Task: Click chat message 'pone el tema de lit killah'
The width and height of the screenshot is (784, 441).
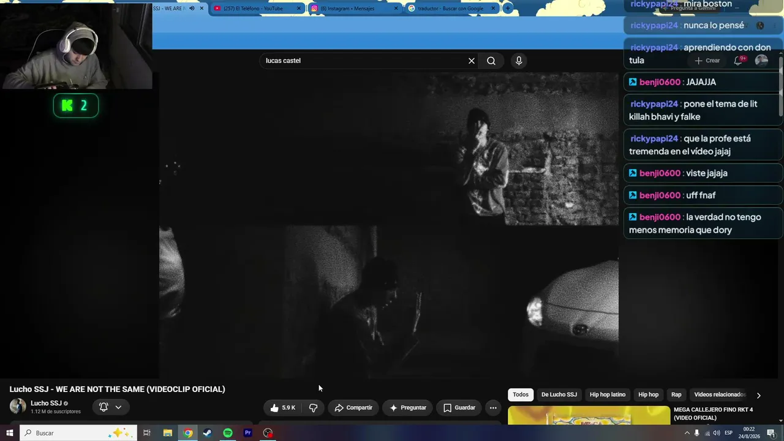Action: [x=703, y=110]
